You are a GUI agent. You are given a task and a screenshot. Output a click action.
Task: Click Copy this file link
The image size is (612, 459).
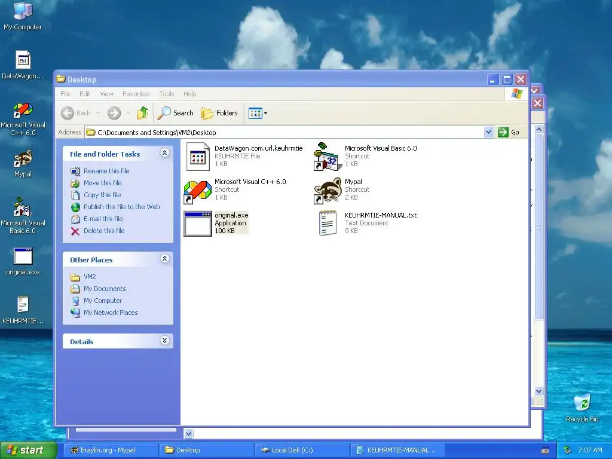click(102, 195)
